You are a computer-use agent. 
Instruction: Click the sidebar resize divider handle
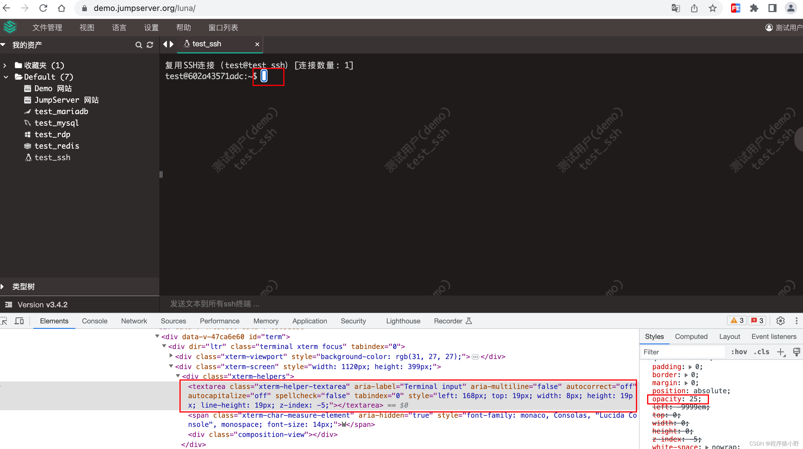(x=161, y=174)
